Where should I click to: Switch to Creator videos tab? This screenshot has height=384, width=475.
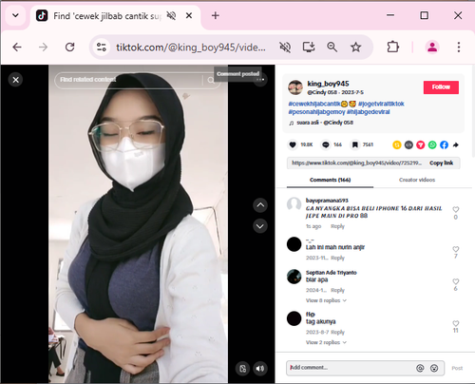pyautogui.click(x=417, y=180)
